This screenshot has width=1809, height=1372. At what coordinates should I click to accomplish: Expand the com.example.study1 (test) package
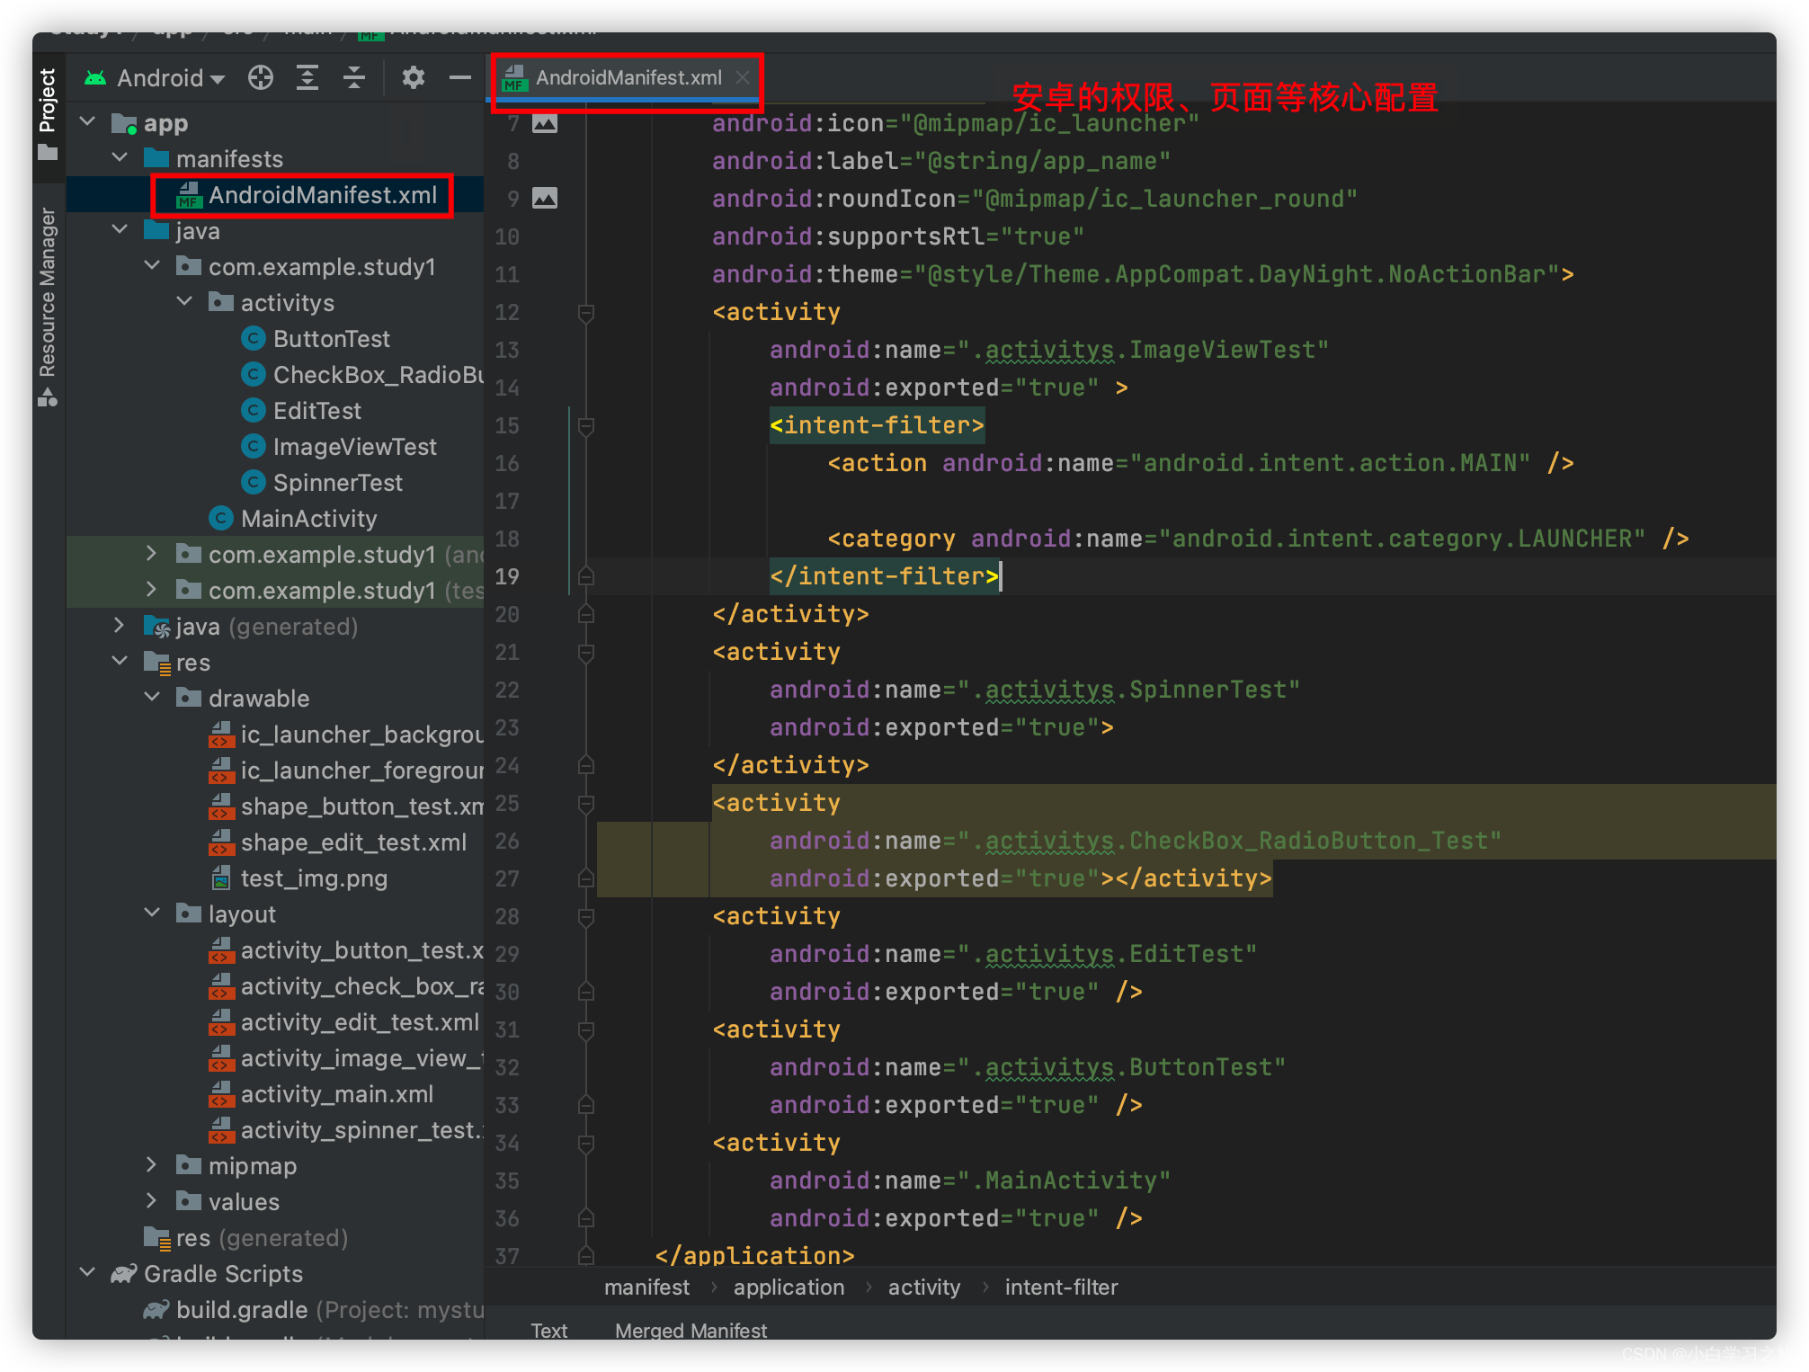click(x=153, y=590)
